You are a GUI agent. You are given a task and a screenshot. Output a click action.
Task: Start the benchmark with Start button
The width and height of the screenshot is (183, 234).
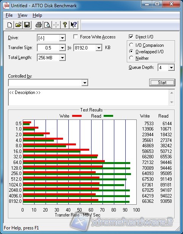click(162, 83)
